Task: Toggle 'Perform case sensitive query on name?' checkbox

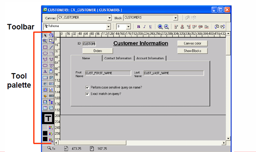Action: pos(87,87)
